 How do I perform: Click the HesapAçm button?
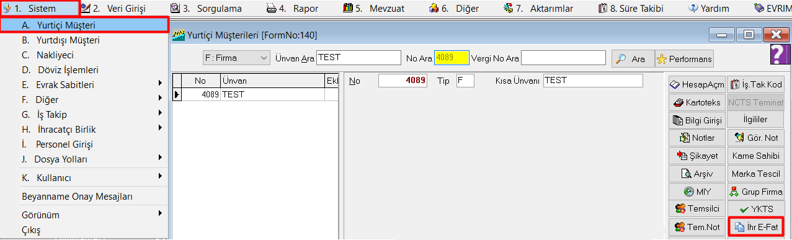(697, 84)
